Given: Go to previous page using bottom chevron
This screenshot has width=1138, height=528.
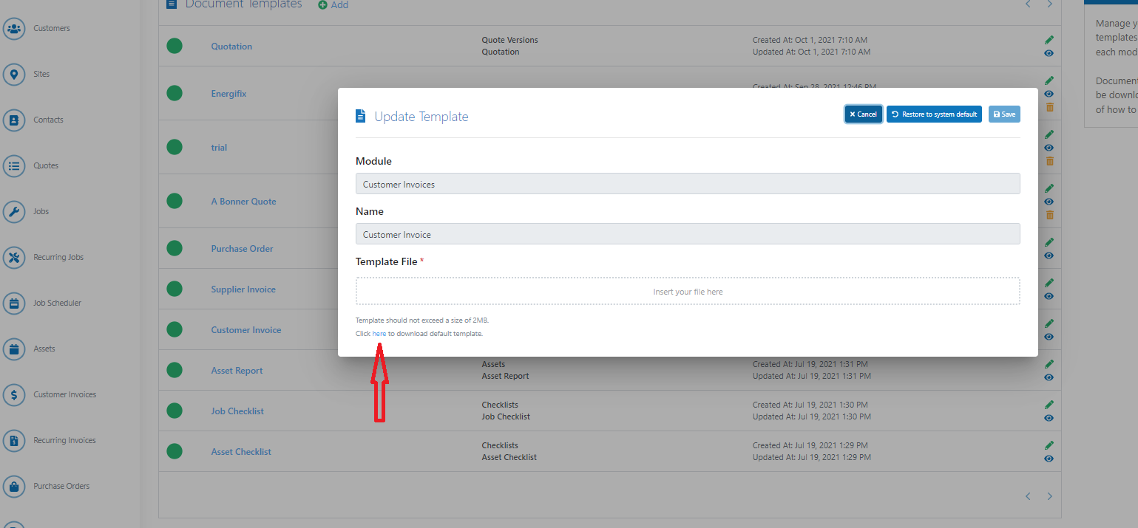Looking at the screenshot, I should 1028,496.
